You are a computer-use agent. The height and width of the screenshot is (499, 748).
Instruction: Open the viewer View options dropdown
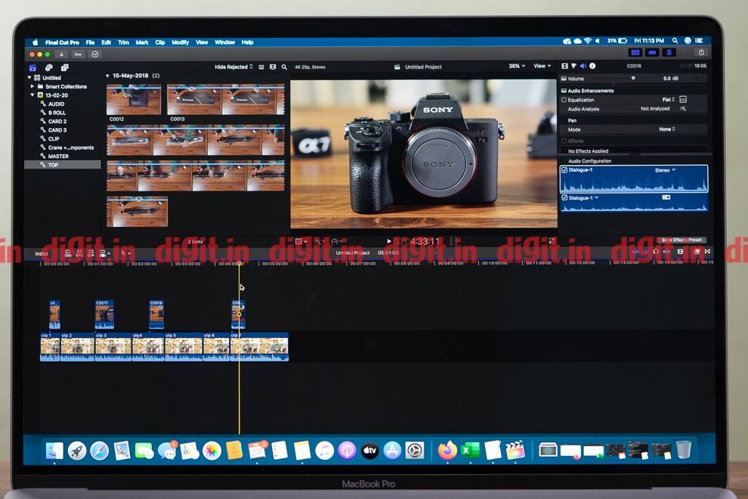(542, 66)
